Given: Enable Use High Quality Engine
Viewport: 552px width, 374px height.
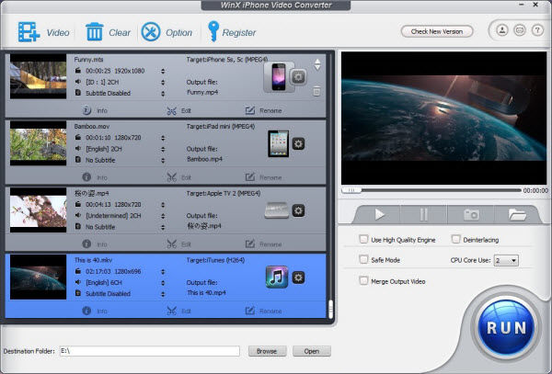Looking at the screenshot, I should click(x=363, y=239).
